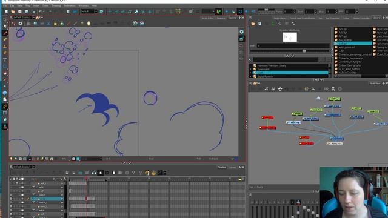Click the Drawing Substitution preview thumbnail
Image resolution: width=388 pixels, height=218 pixels.
pyautogui.click(x=290, y=37)
